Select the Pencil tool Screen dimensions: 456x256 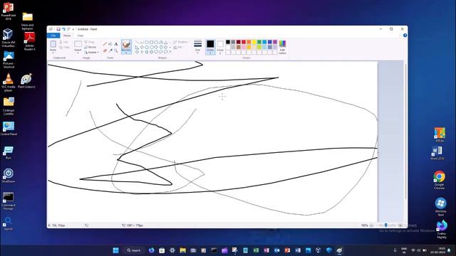(x=105, y=44)
